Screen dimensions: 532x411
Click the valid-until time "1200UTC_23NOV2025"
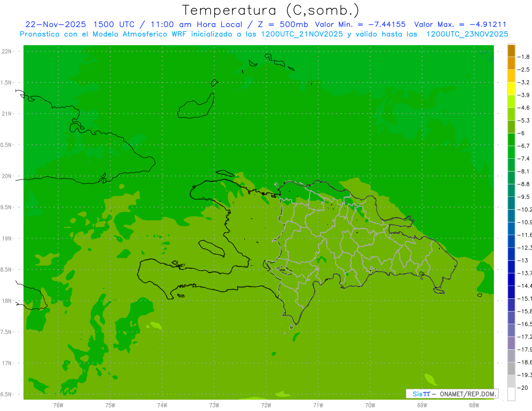point(467,34)
